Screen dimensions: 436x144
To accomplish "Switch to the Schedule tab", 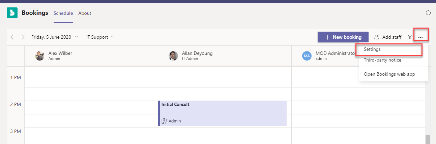I will 63,13.
